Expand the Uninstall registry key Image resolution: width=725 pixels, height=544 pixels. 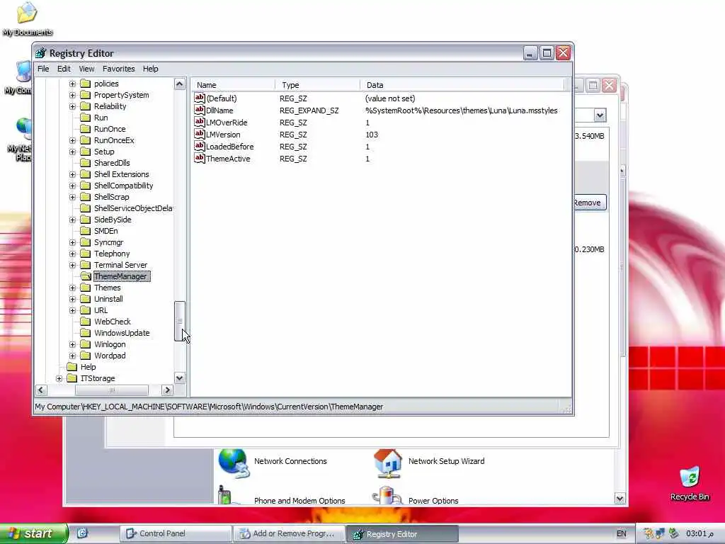73,299
